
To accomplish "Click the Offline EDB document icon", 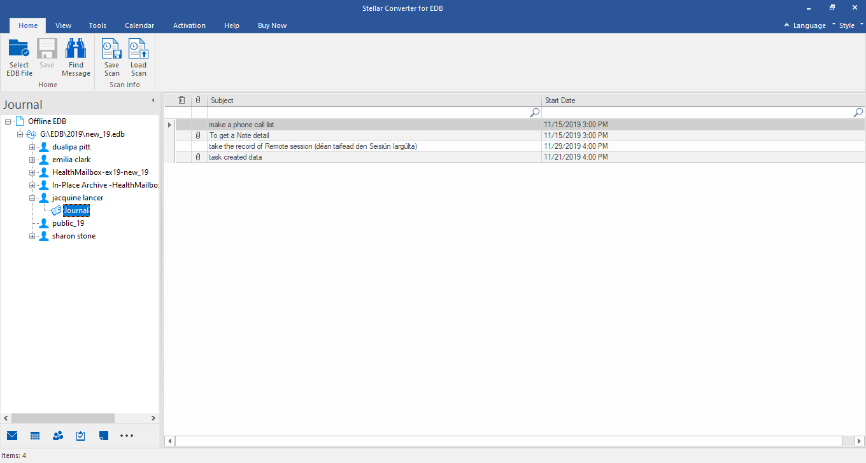I will pos(20,121).
